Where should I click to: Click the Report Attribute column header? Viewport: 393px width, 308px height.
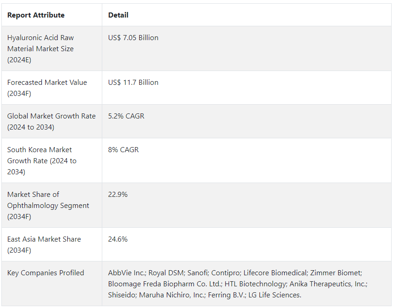pyautogui.click(x=36, y=15)
